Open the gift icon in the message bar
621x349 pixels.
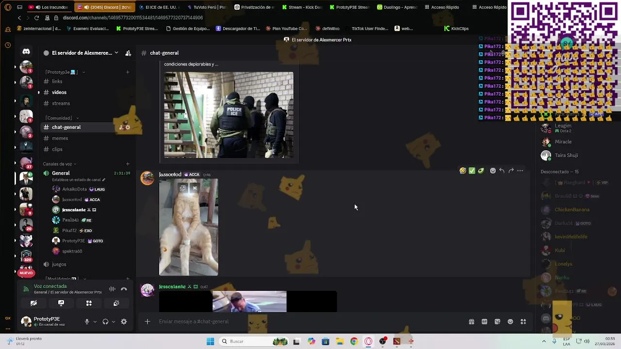(471, 321)
